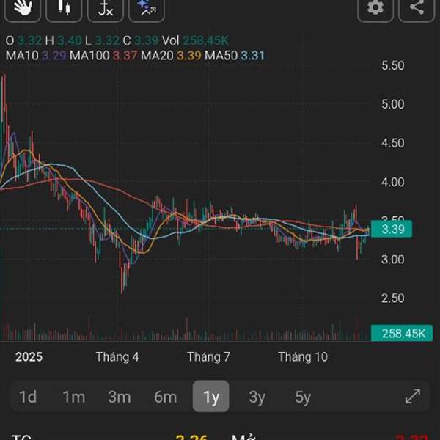Switch to 1m timeframe
This screenshot has width=440, height=440.
73,397
